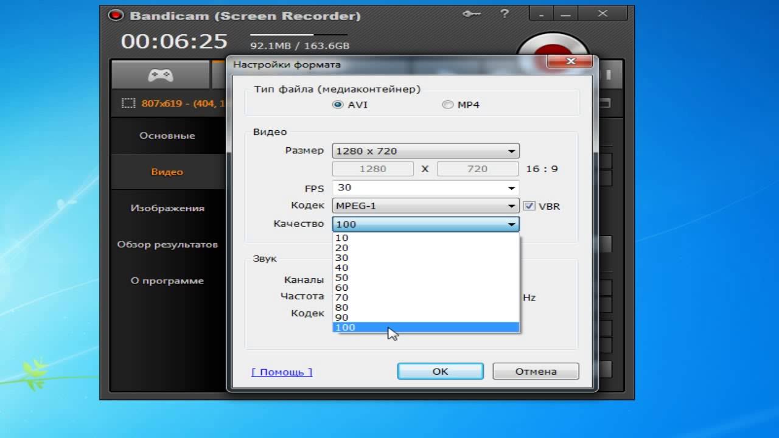Viewport: 779px width, 438px height.
Task: Open the Кодек MPEG-1 dropdown
Action: (425, 206)
